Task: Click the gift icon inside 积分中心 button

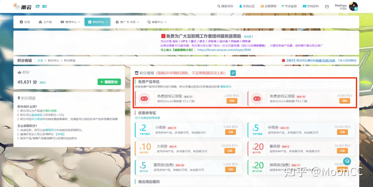Action: (x=90, y=22)
